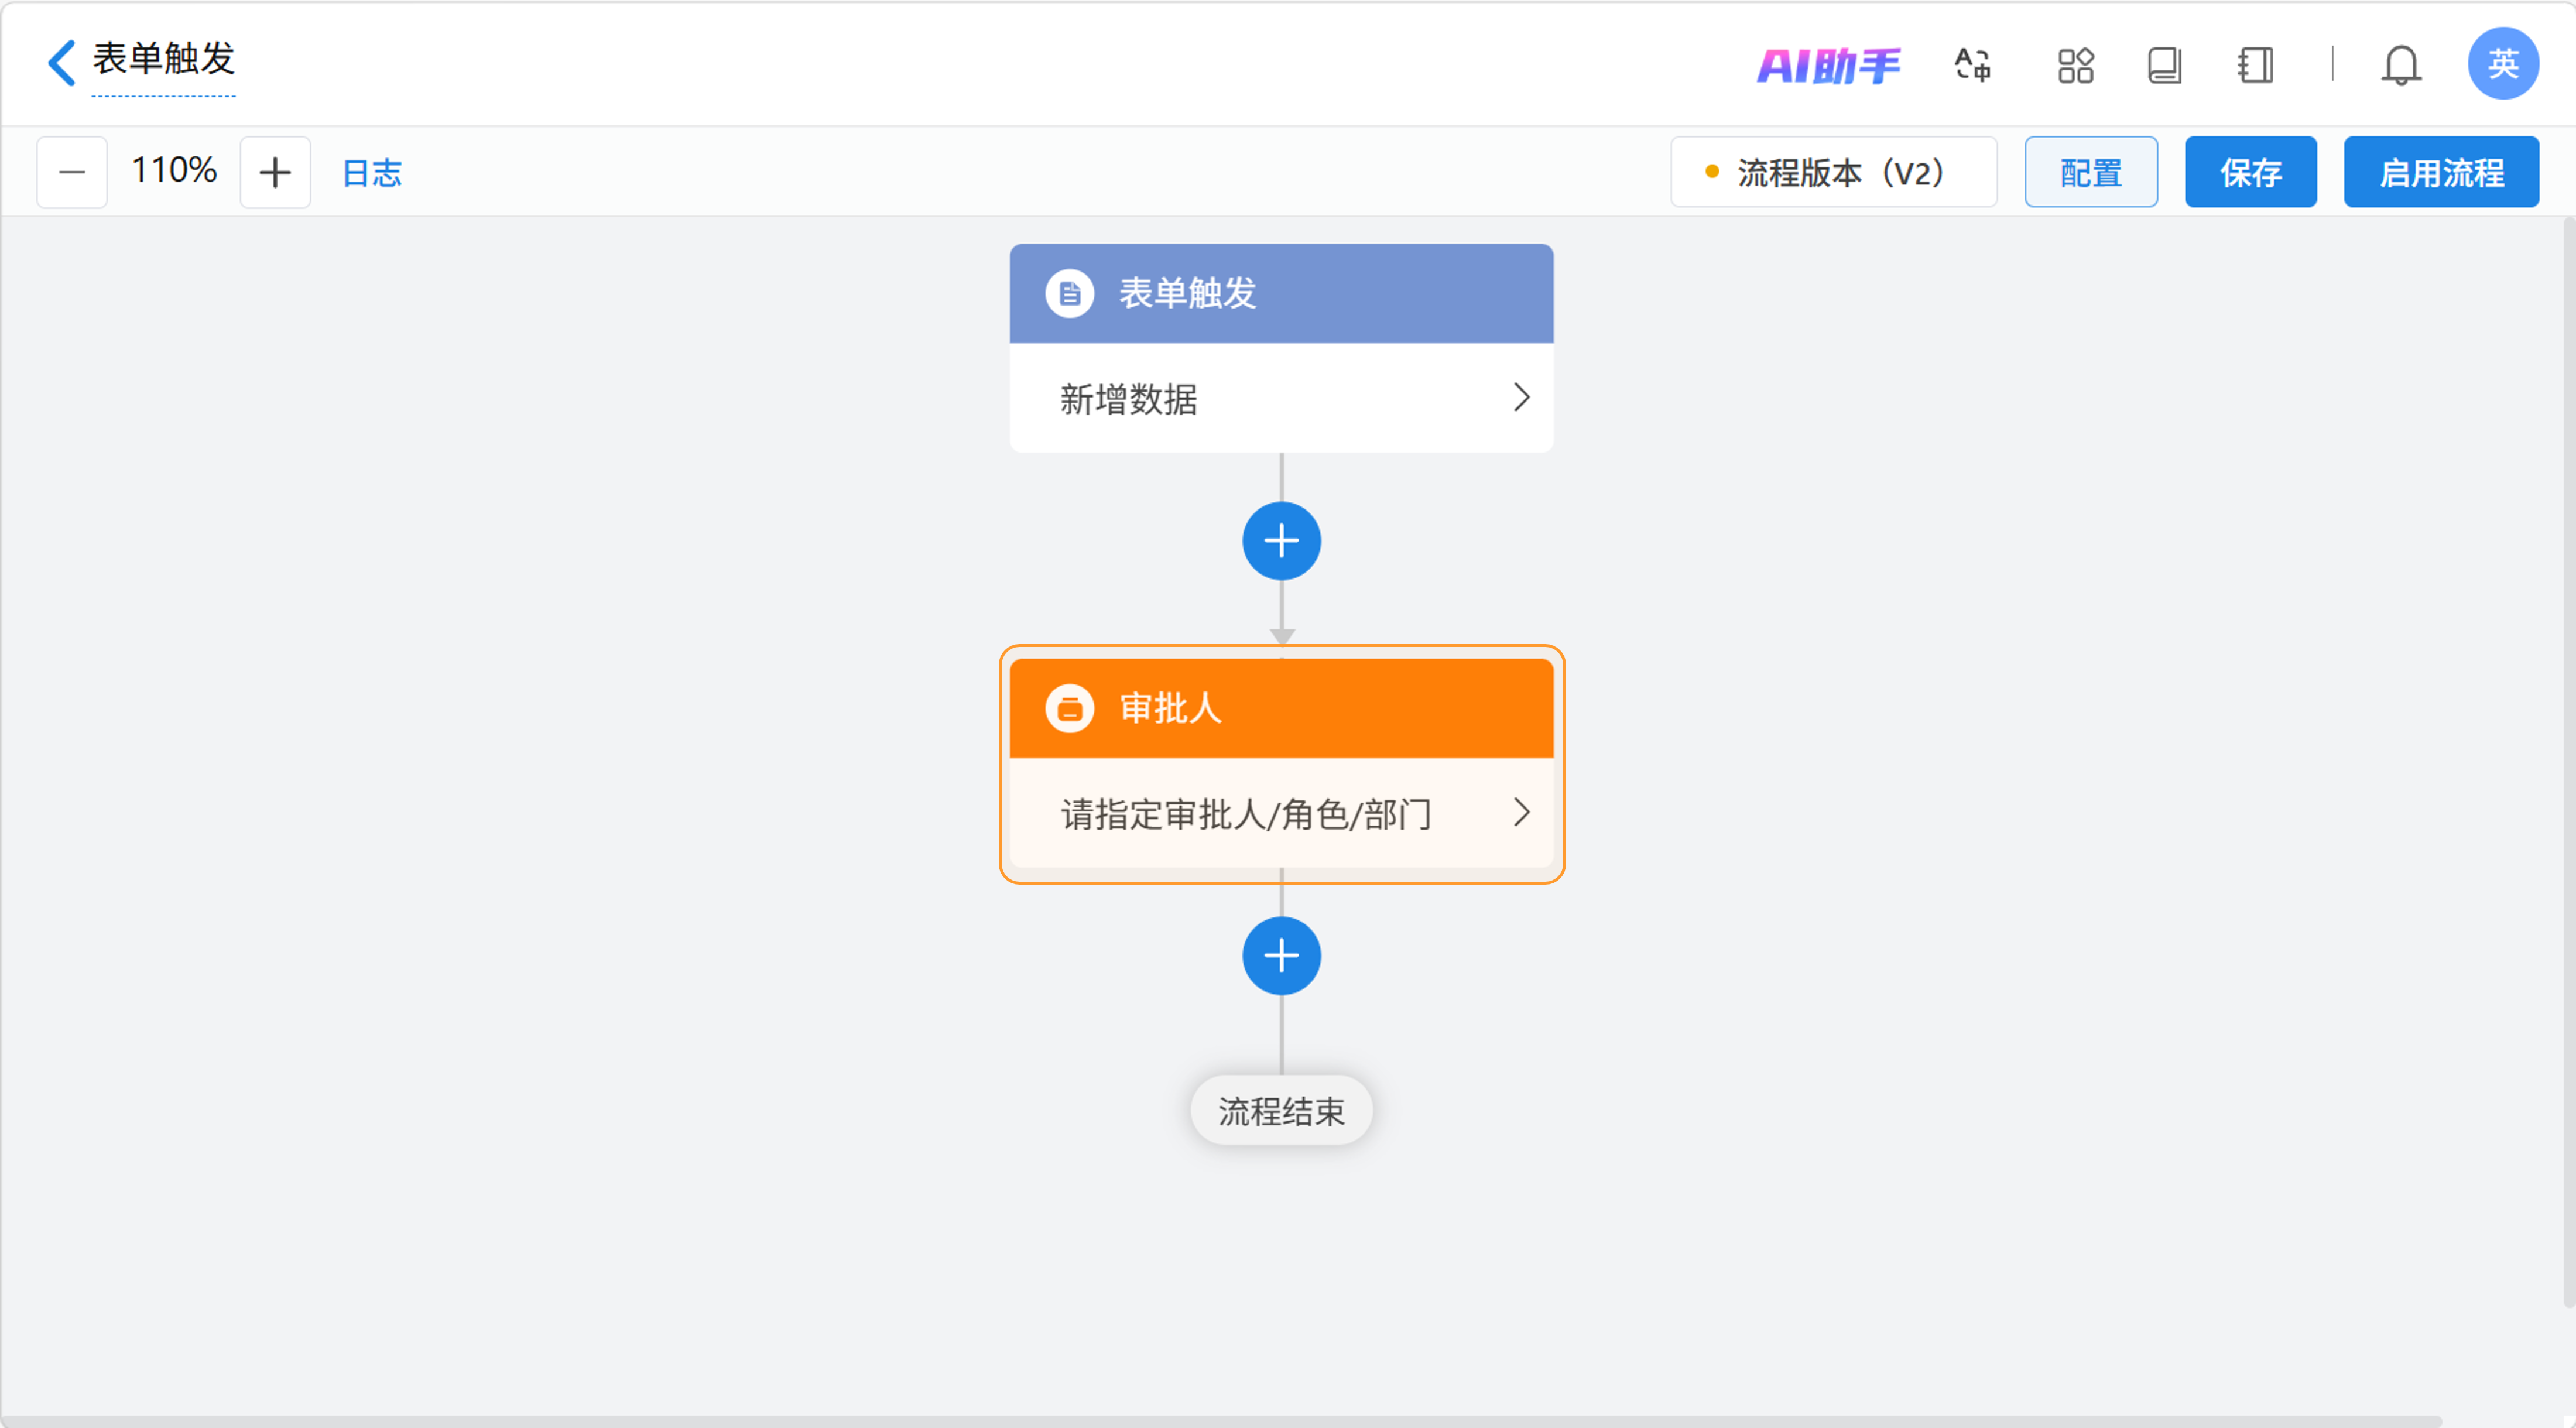Screen dimensions: 2576x1428
Task: Open the book documentation icon
Action: tap(2164, 66)
